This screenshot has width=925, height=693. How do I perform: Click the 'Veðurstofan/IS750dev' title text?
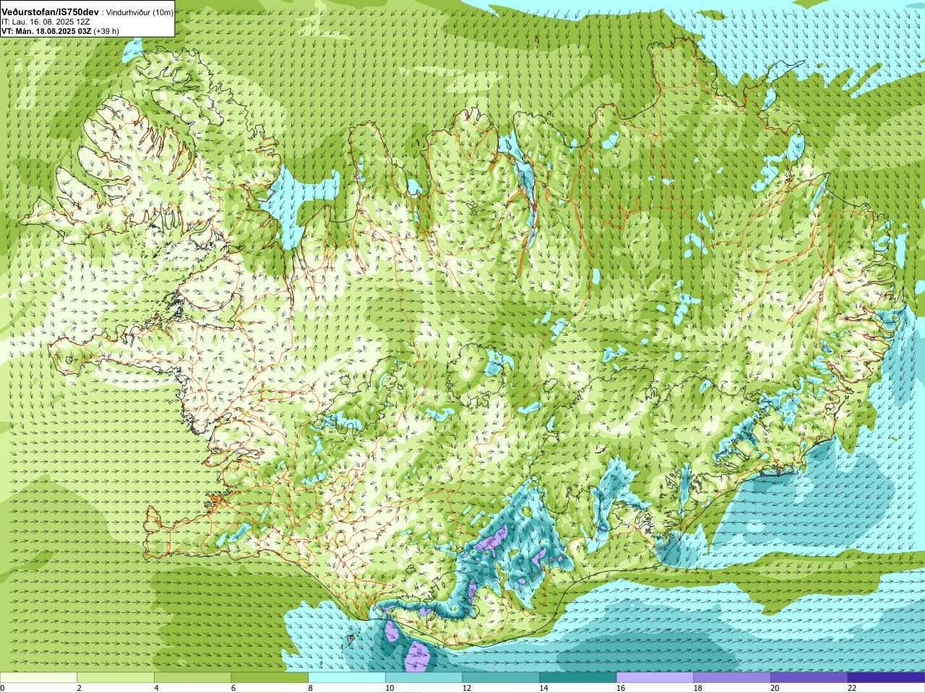pyautogui.click(x=51, y=12)
